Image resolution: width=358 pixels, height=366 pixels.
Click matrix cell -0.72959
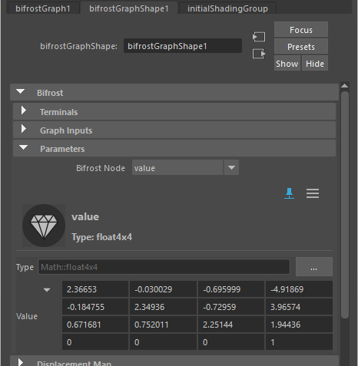point(231,307)
